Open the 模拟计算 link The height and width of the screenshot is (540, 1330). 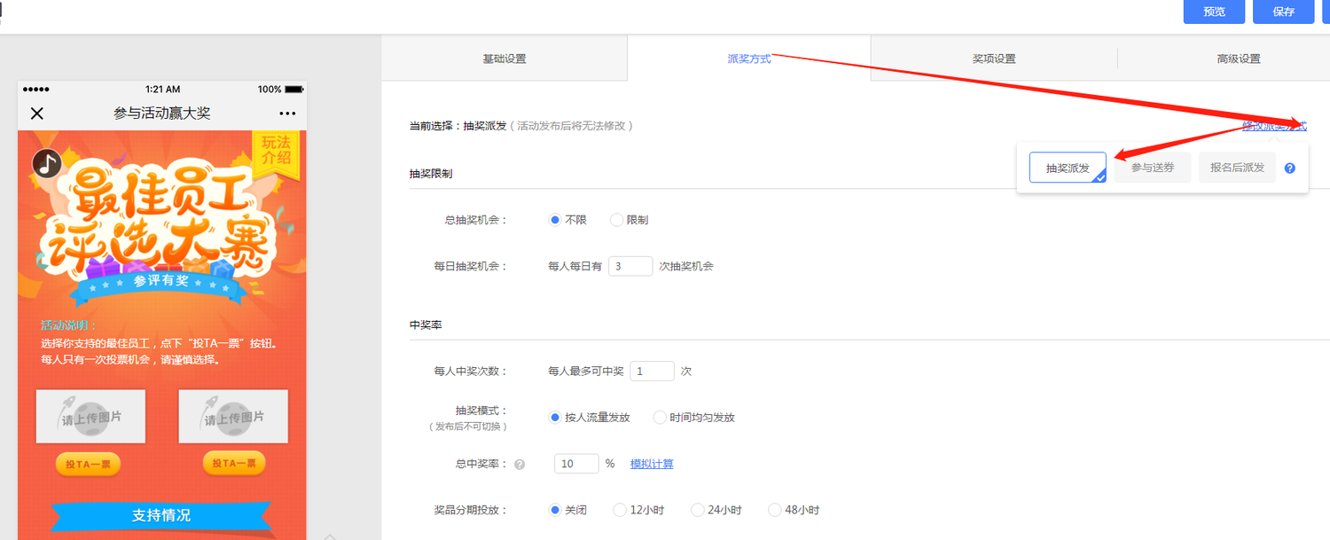[x=652, y=464]
